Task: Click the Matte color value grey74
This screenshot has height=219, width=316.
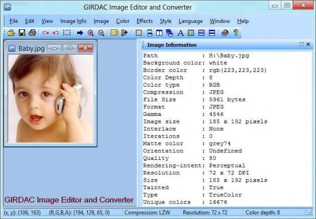Action: pos(219,143)
